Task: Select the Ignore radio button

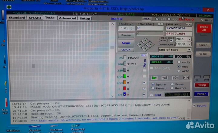Action: pyautogui.click(x=153, y=84)
